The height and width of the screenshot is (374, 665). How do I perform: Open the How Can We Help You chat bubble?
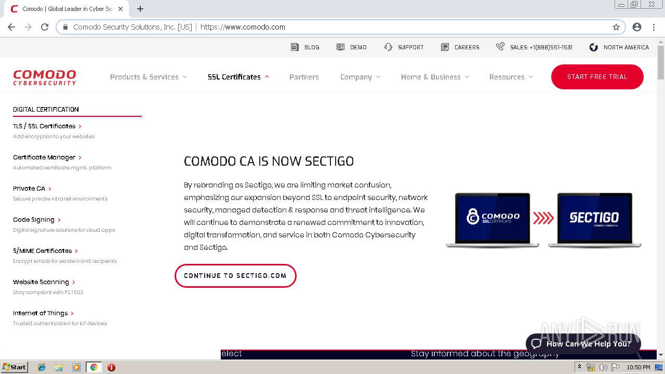583,344
